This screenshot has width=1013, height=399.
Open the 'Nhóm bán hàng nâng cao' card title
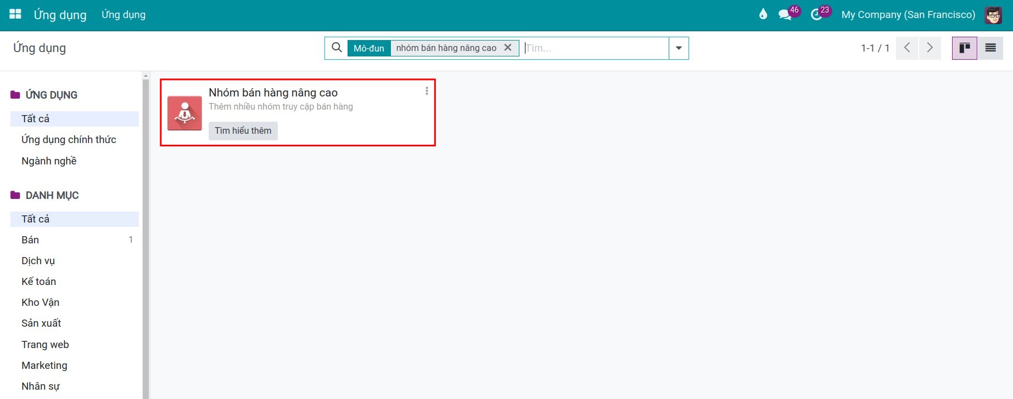pos(273,93)
